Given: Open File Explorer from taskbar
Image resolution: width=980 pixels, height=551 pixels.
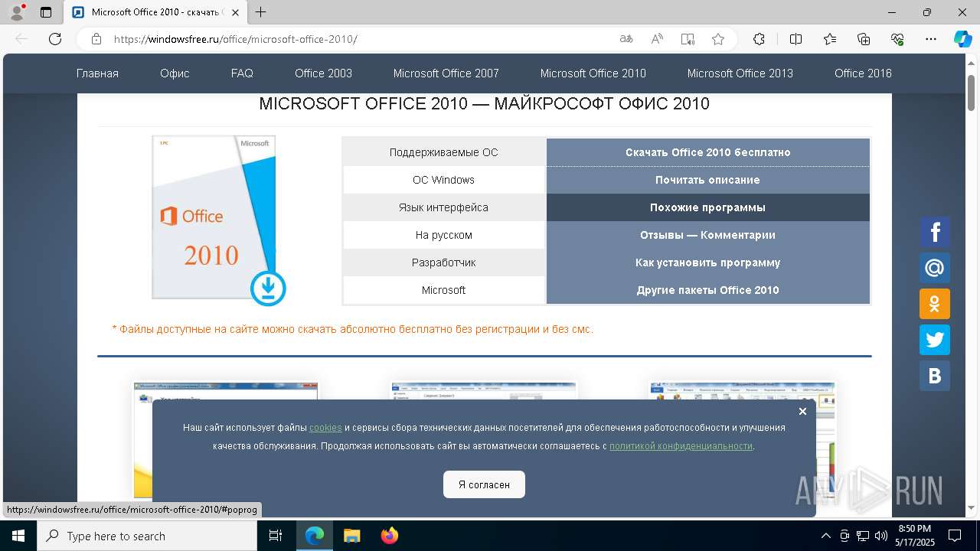Looking at the screenshot, I should coord(351,536).
